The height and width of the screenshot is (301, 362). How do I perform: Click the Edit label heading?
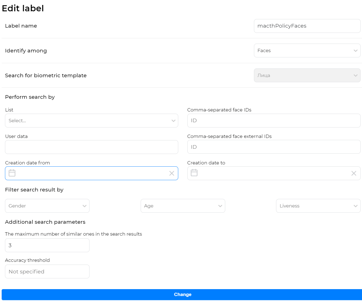pos(23,8)
